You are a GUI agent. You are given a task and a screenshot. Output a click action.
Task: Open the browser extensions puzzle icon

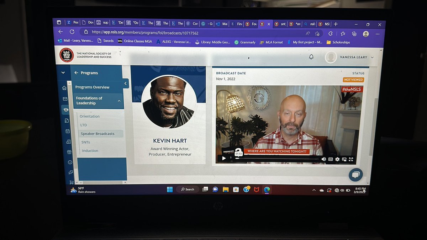click(x=330, y=34)
